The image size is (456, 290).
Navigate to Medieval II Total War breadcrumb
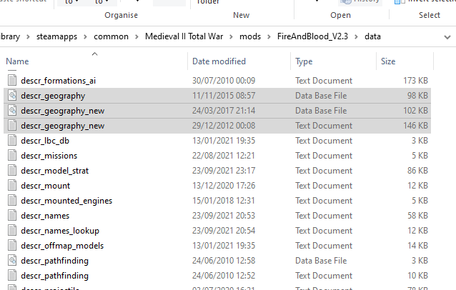pyautogui.click(x=184, y=36)
